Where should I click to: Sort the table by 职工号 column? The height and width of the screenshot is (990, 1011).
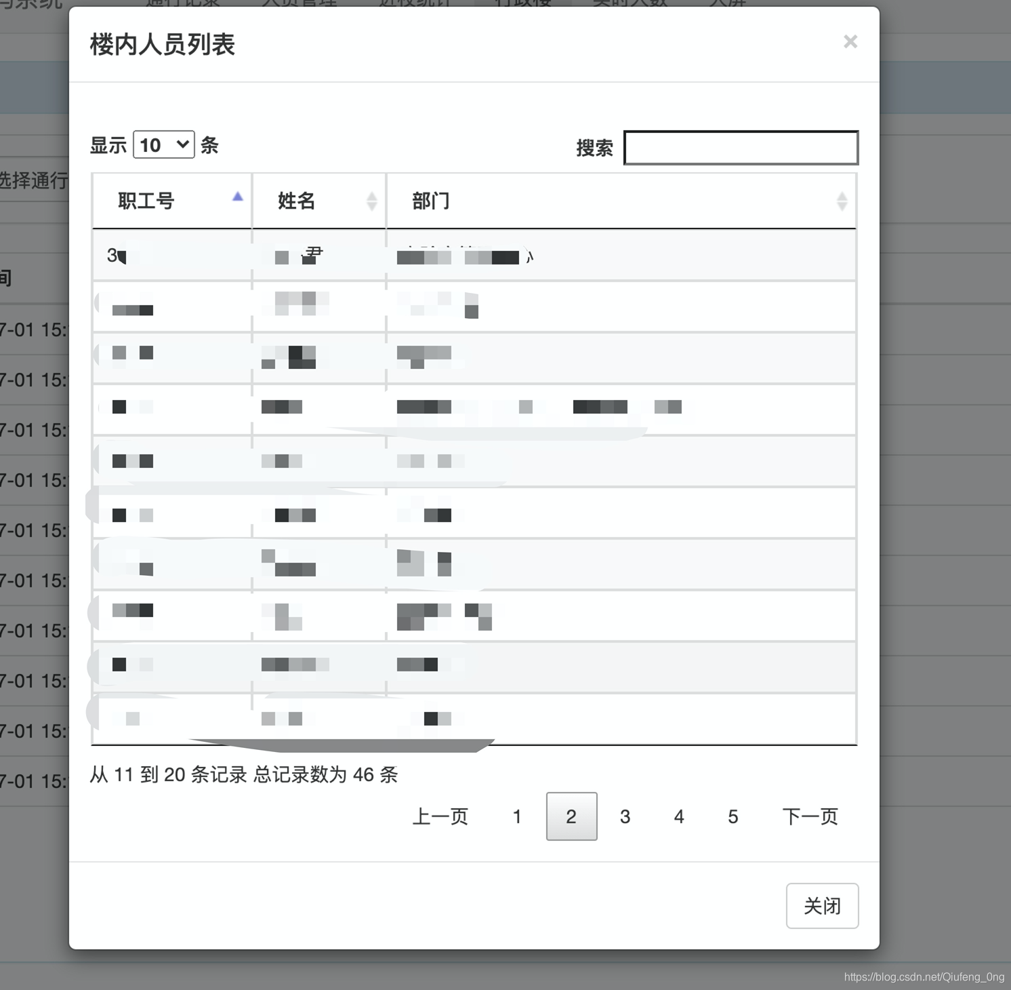pyautogui.click(x=172, y=201)
